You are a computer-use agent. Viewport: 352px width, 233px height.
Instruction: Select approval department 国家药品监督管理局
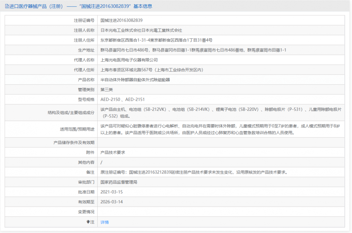119,182
